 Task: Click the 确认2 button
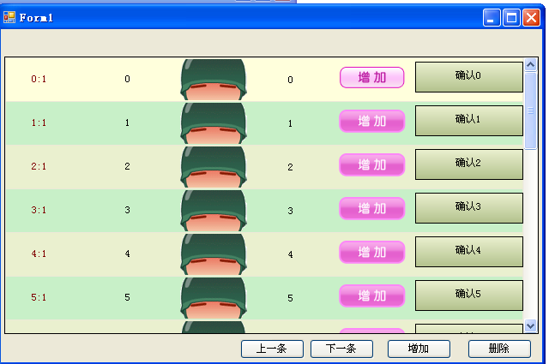(x=468, y=164)
